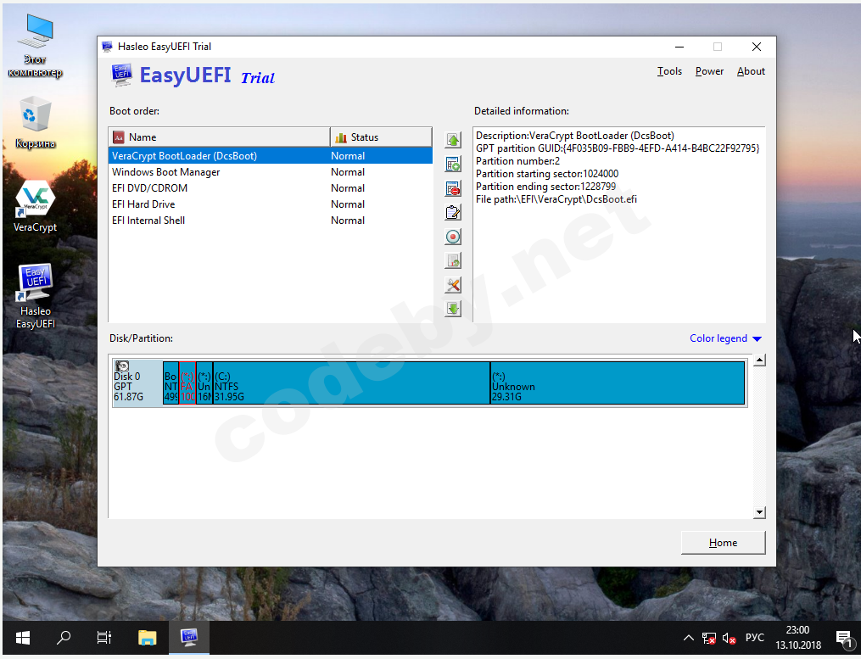Viewport: 861px width, 659px height.
Task: Click EasyUEFI taskbar button
Action: [189, 638]
